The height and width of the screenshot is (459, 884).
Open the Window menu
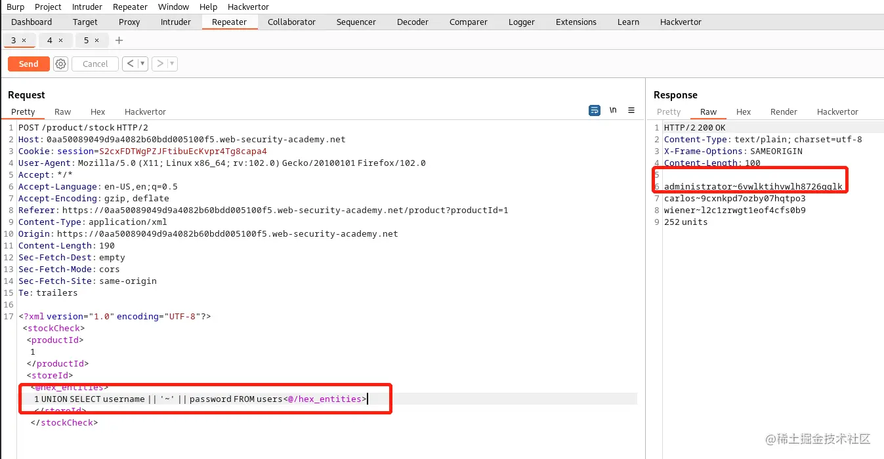pos(173,7)
